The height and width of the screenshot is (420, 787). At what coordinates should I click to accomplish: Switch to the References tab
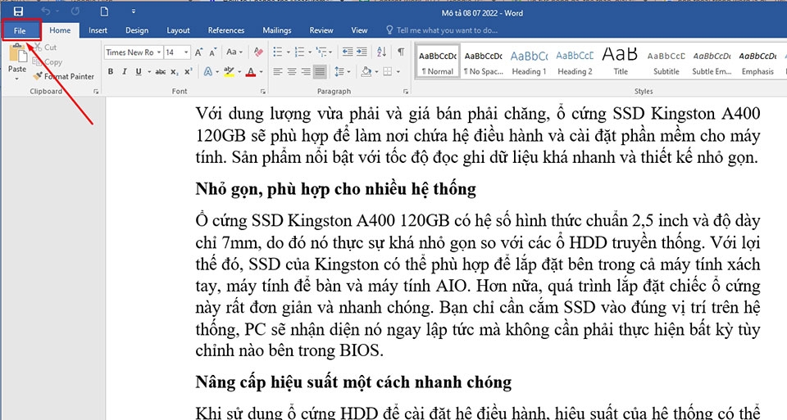tap(226, 30)
